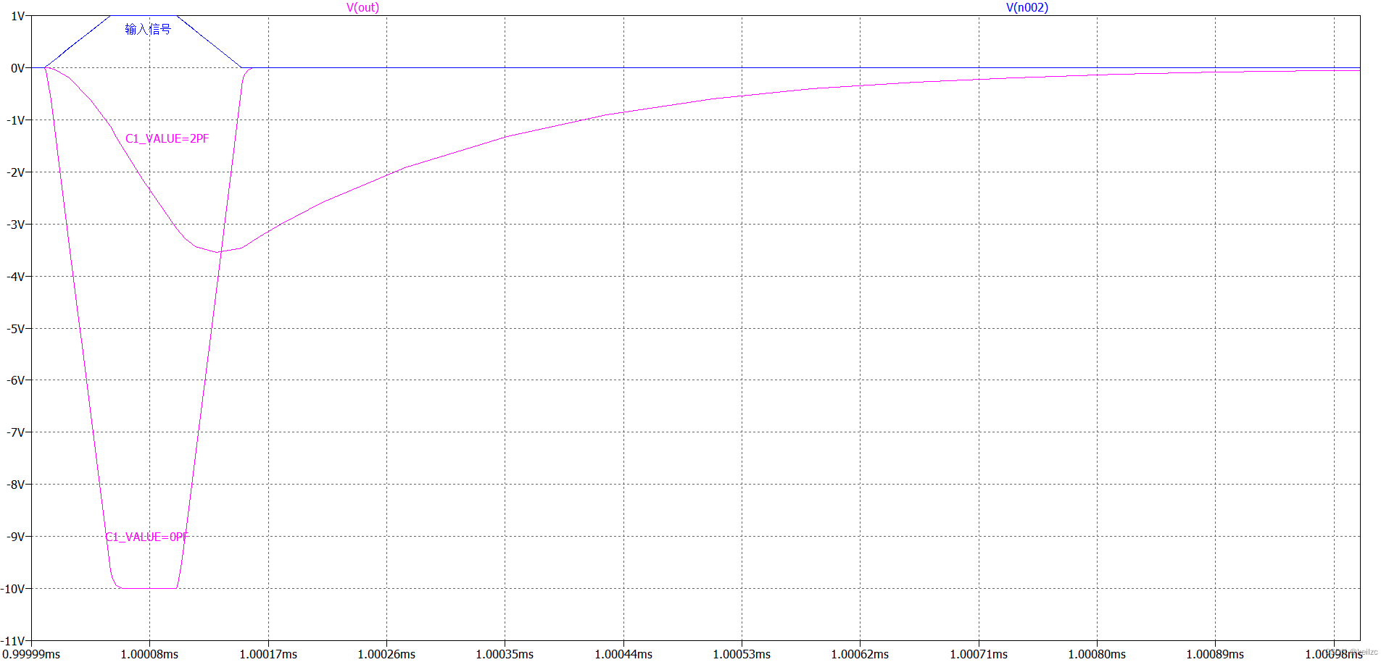Click the -1V vertical axis label
The width and height of the screenshot is (1389, 662).
[x=16, y=120]
